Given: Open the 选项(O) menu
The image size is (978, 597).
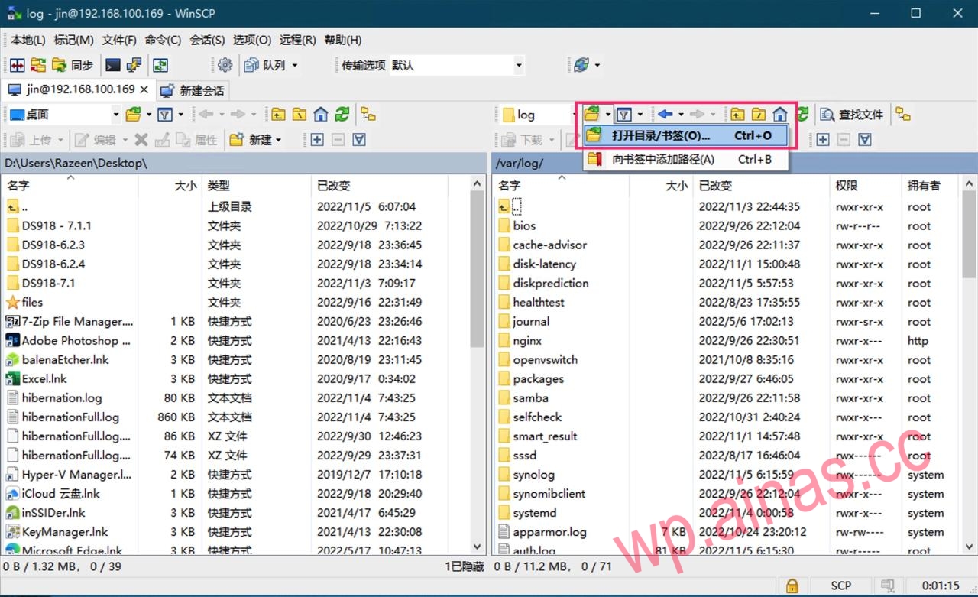Looking at the screenshot, I should (x=252, y=40).
